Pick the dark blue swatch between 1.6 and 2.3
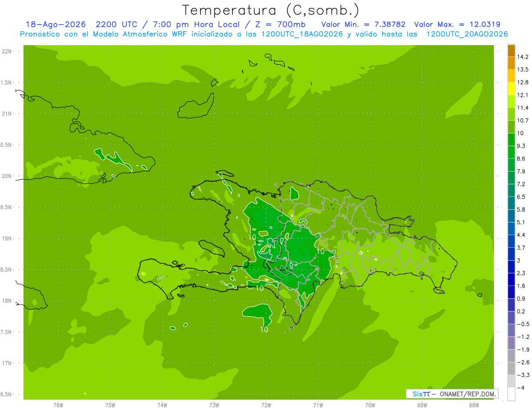The height and width of the screenshot is (411, 532). pyautogui.click(x=511, y=280)
